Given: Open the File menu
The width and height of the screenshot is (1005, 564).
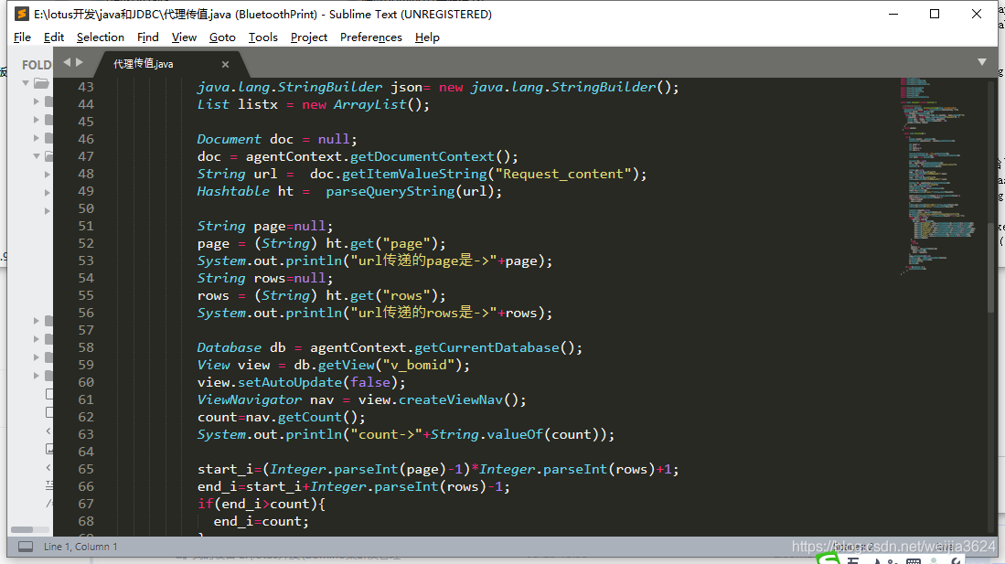Looking at the screenshot, I should coord(23,37).
